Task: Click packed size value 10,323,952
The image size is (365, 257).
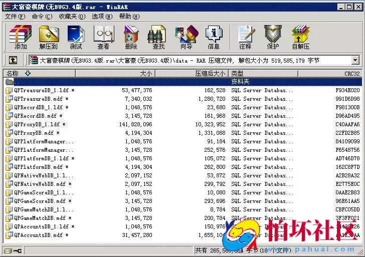Action: tap(211, 124)
